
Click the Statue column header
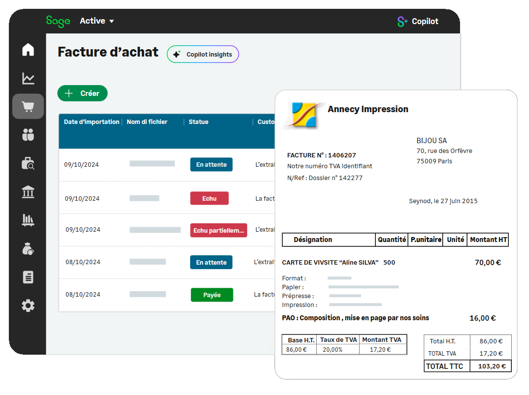(x=198, y=122)
